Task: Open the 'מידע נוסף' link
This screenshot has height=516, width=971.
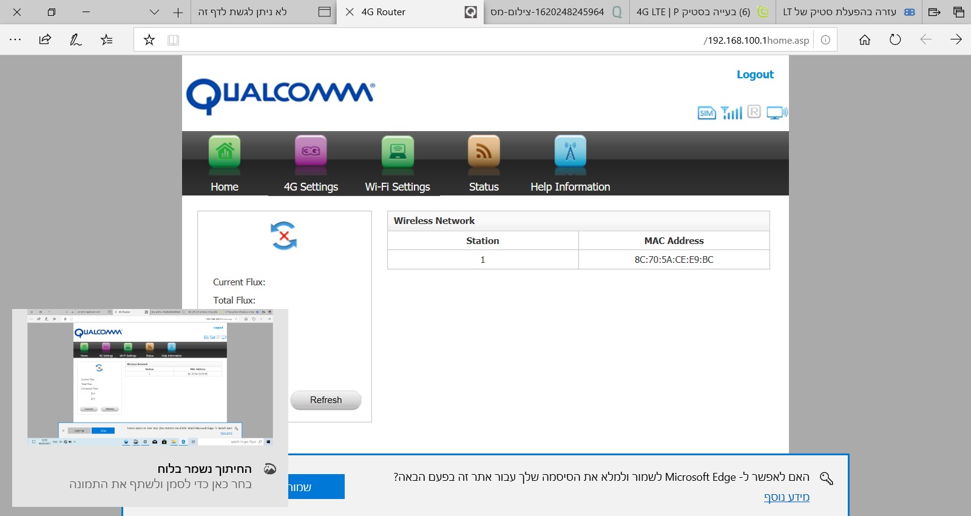Action: coord(787,497)
